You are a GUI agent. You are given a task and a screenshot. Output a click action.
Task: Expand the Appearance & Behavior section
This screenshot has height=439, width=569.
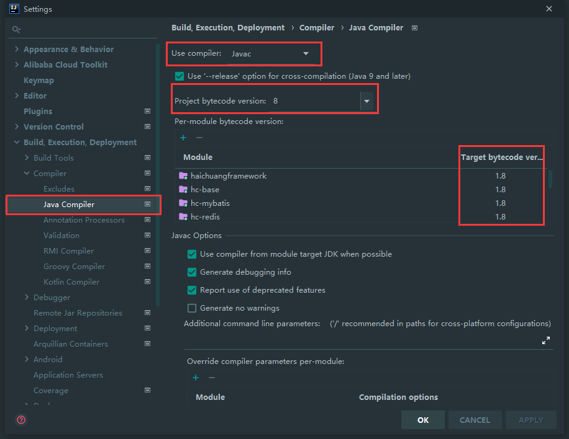tap(17, 50)
